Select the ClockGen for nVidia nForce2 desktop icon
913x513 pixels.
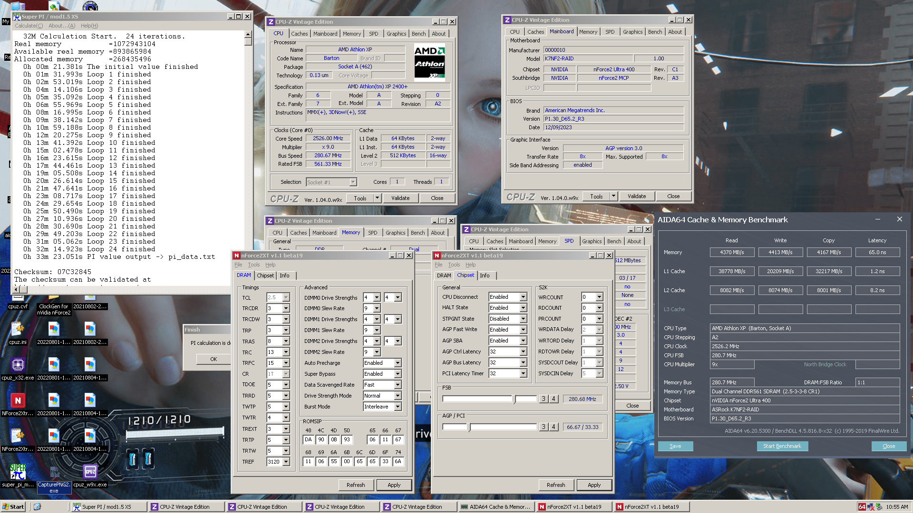[54, 305]
